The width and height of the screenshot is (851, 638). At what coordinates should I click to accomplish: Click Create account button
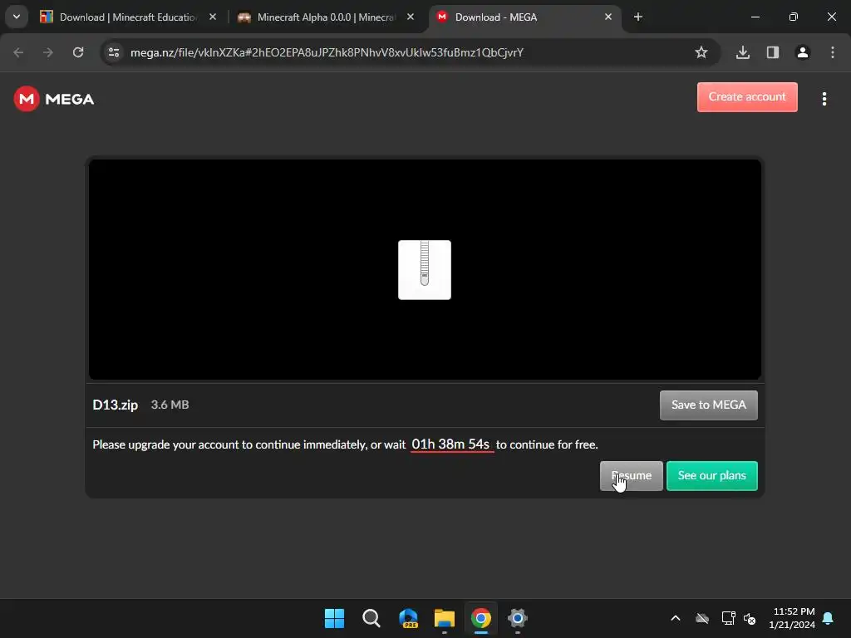pyautogui.click(x=747, y=97)
